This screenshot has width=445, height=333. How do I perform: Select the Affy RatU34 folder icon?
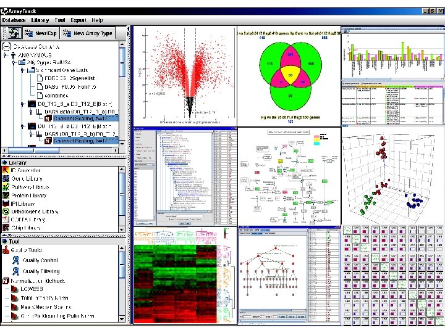point(22,62)
